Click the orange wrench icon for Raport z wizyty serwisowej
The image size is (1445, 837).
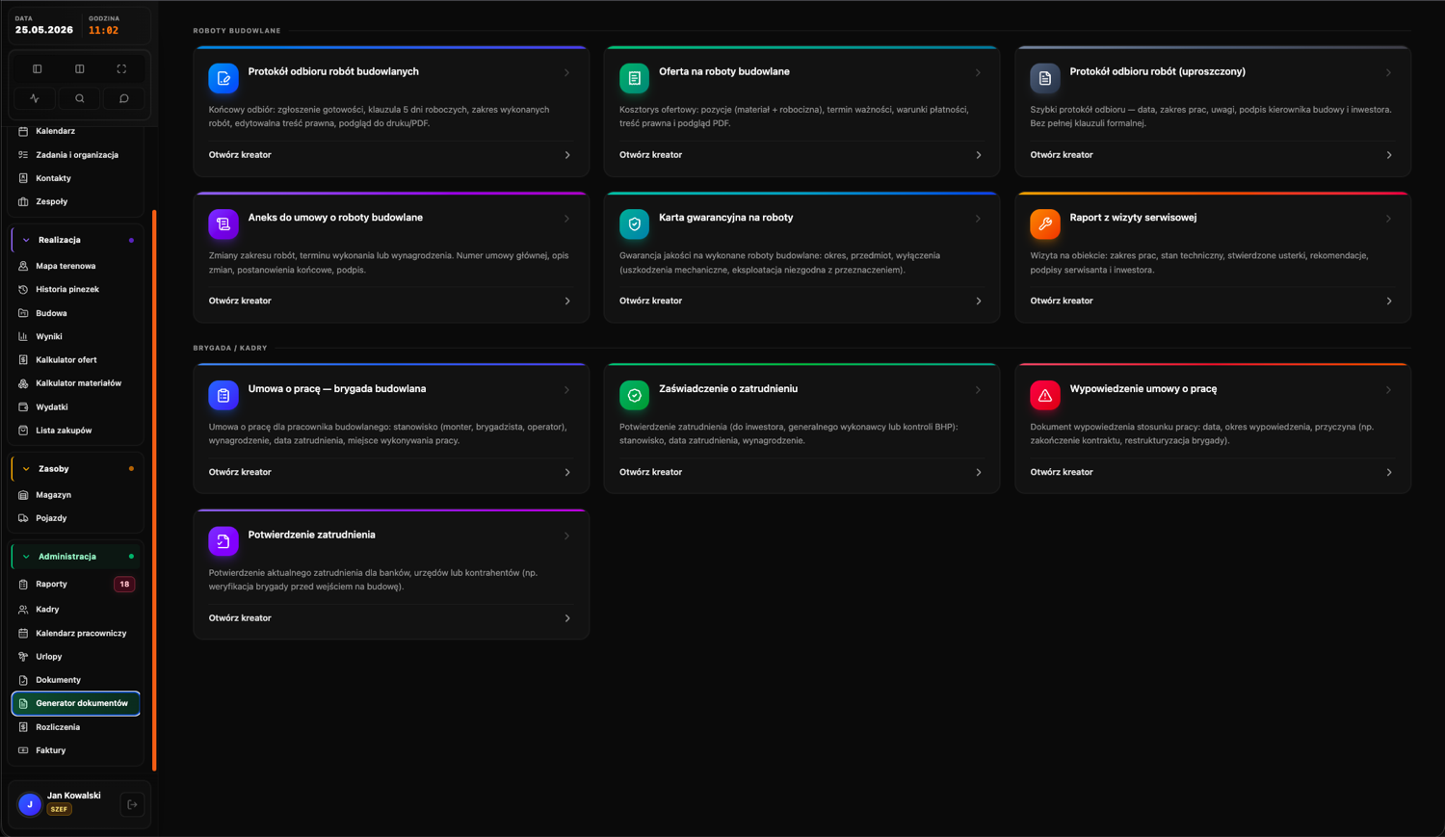1045,224
